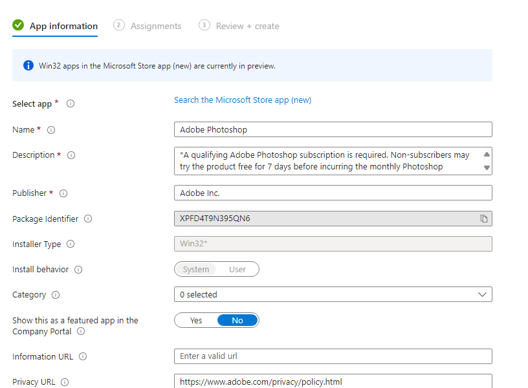Click the info icon beside Installer Type

click(x=71, y=244)
